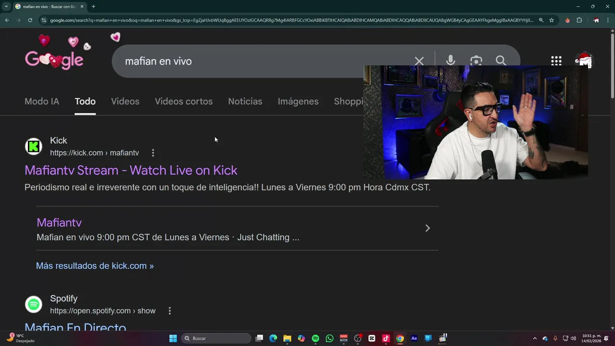Viewport: 615px width, 346px height.
Task: Open the Windows Start menu
Action: click(173, 338)
